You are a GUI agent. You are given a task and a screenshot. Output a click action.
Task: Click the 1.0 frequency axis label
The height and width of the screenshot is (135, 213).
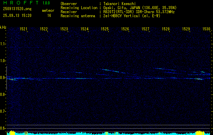(x=3, y=61)
